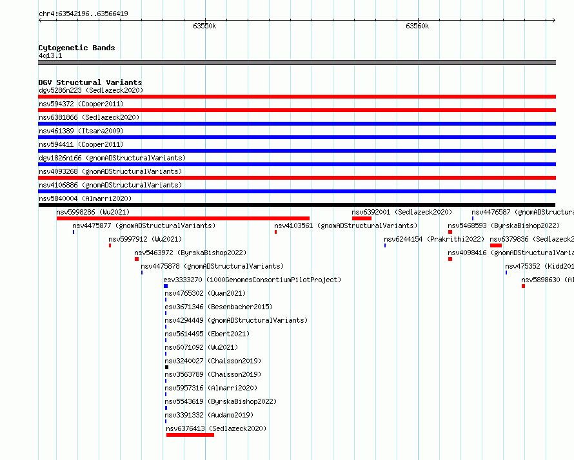Click the nsv5898630 red square marker

click(524, 286)
